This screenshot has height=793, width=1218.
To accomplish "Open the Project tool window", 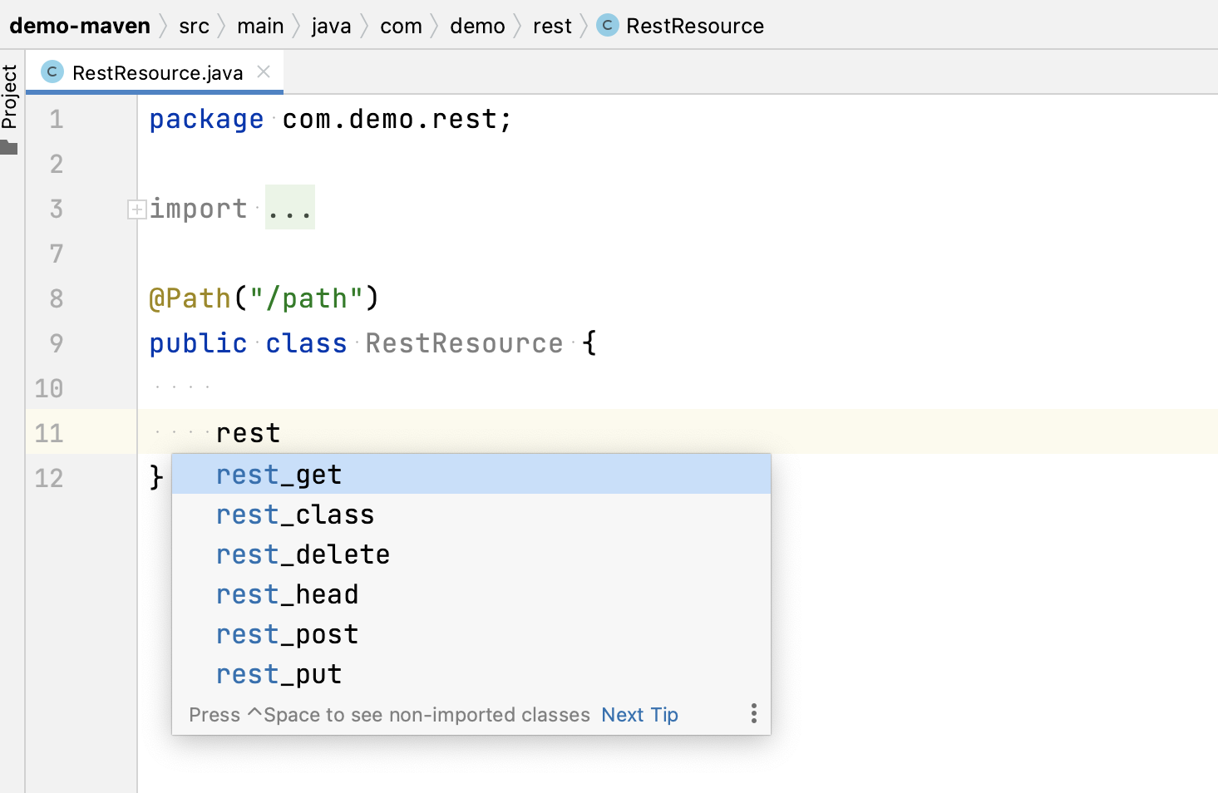I will tap(10, 96).
